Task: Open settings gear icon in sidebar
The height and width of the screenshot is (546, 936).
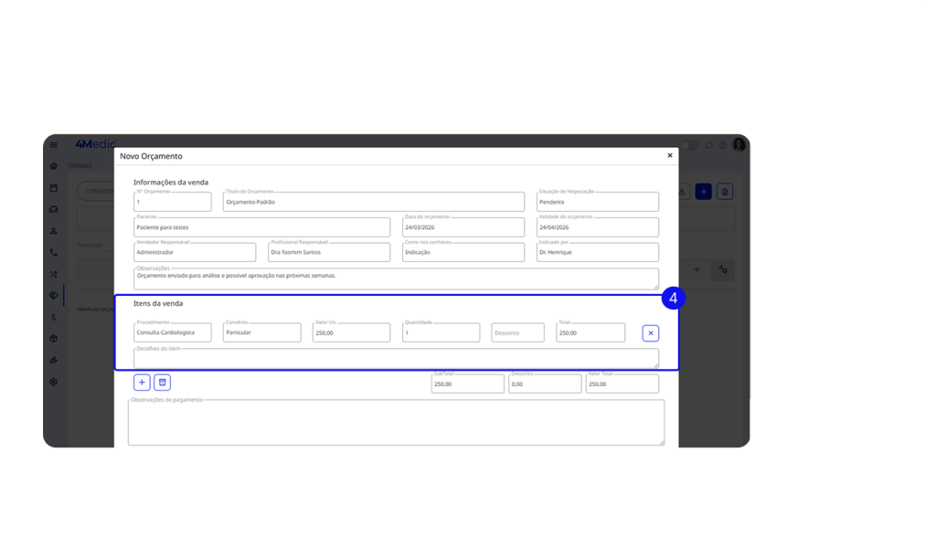Action: [x=54, y=382]
